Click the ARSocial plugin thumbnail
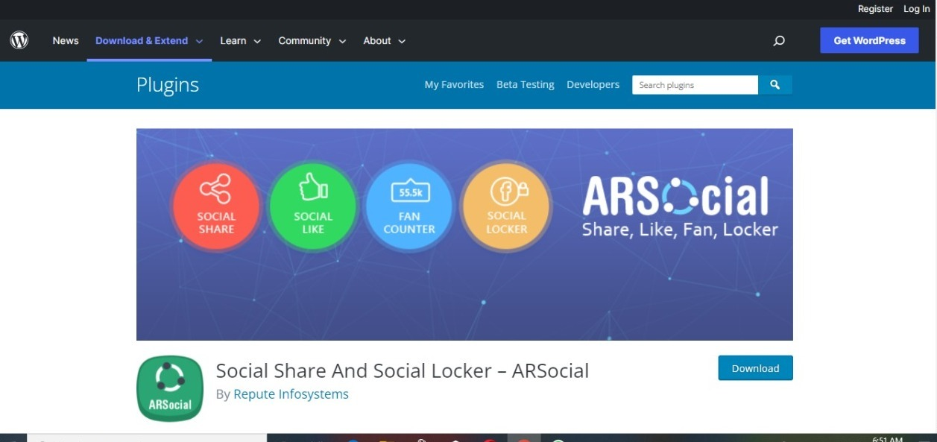Screen dimensions: 937x442 coord(169,388)
